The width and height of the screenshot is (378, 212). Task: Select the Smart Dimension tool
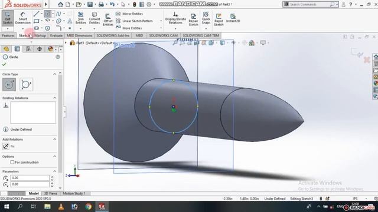pos(22,18)
